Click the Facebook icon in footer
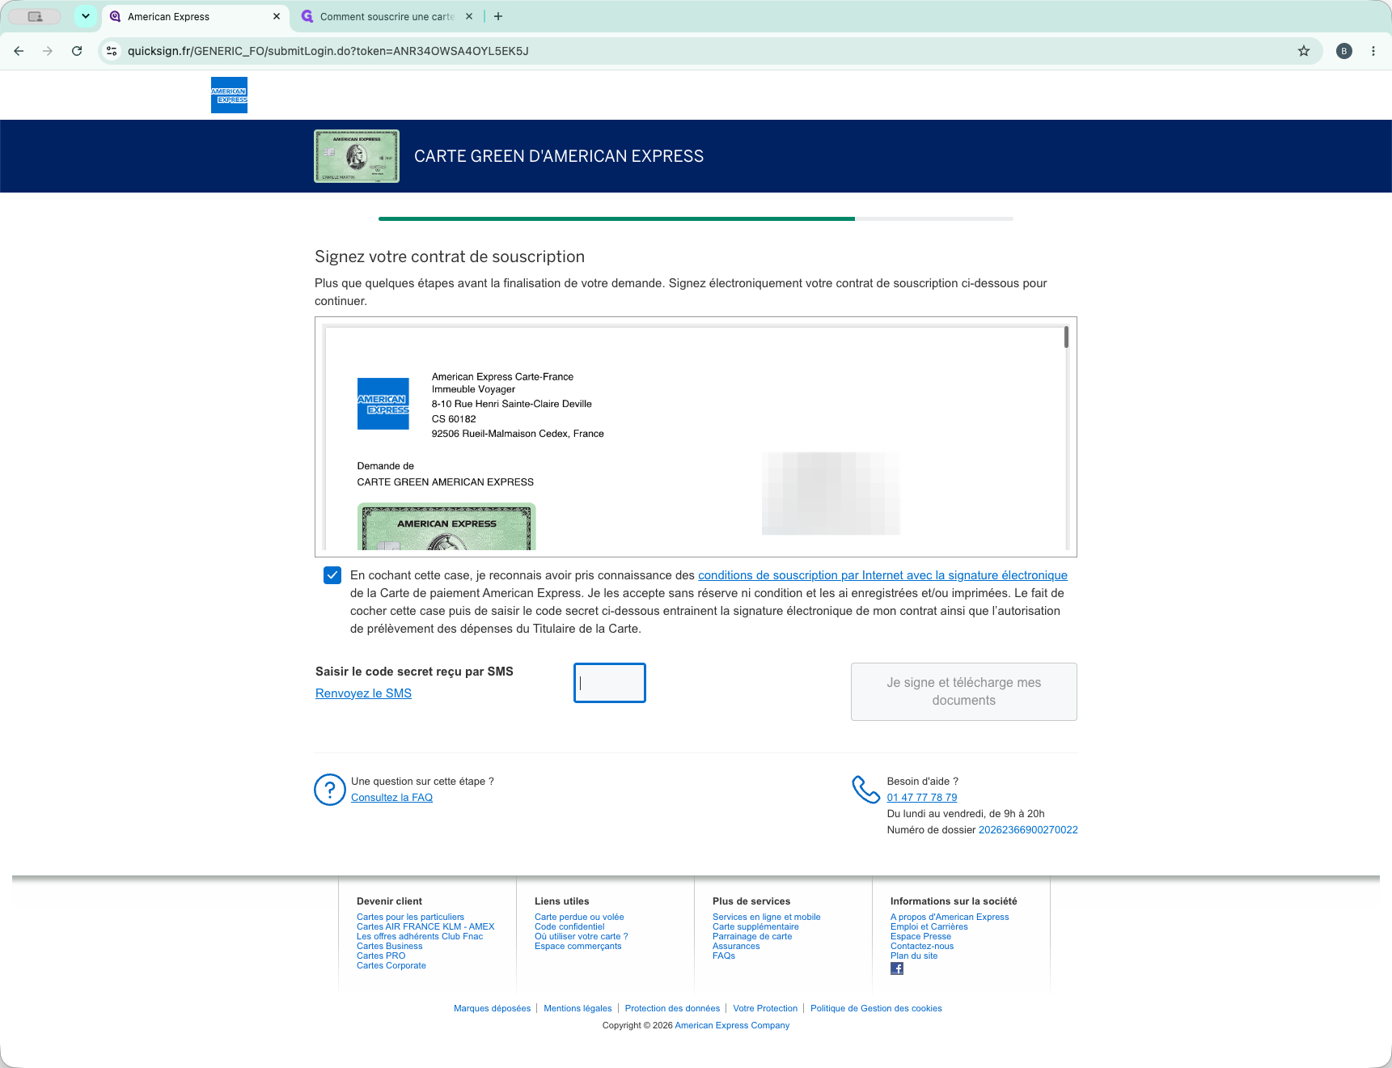This screenshot has height=1068, width=1392. point(897,968)
